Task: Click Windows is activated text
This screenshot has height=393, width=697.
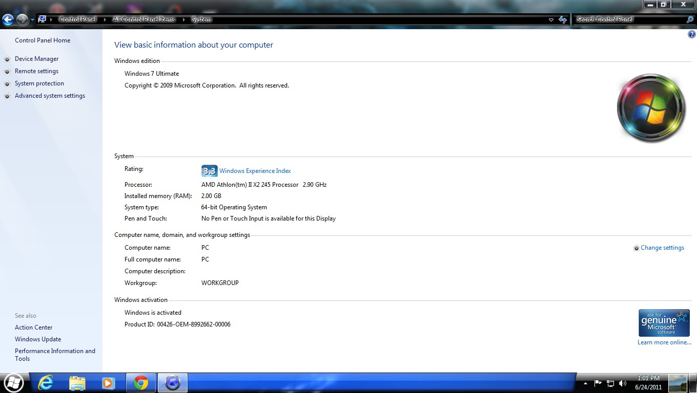Action: 153,313
